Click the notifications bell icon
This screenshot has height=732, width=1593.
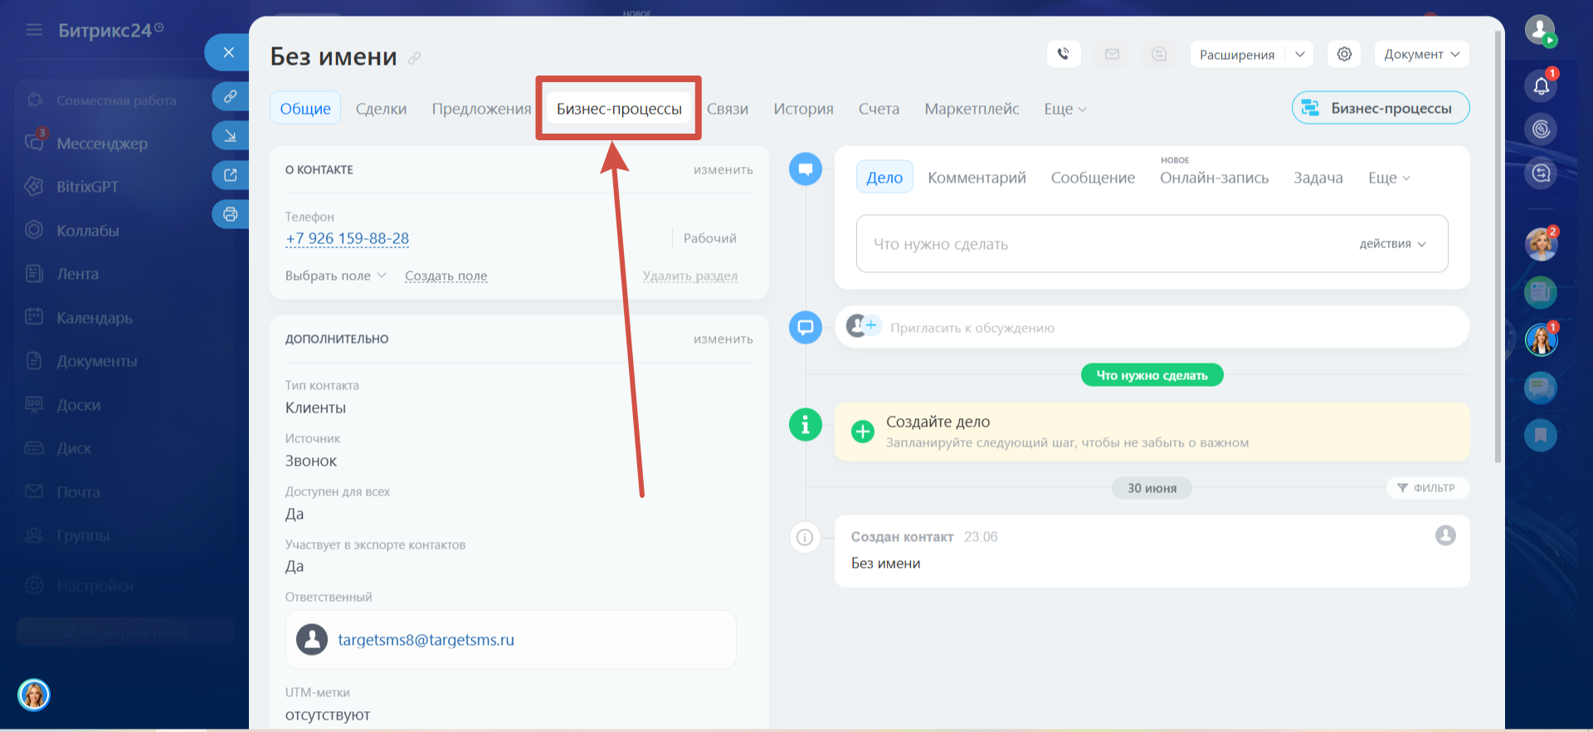[1541, 85]
